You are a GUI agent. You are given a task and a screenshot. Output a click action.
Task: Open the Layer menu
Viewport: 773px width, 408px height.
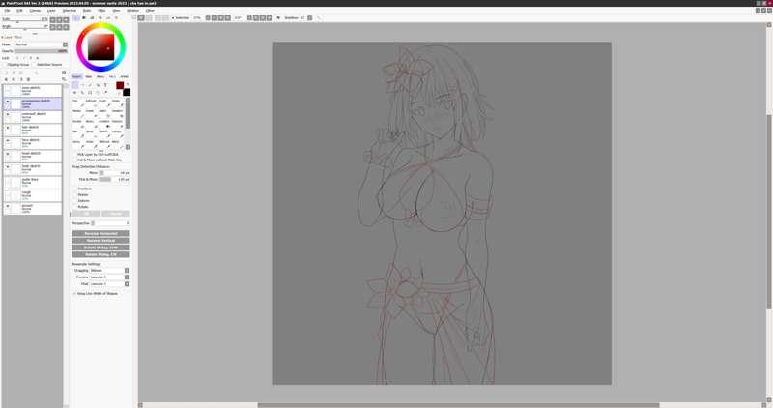51,10
